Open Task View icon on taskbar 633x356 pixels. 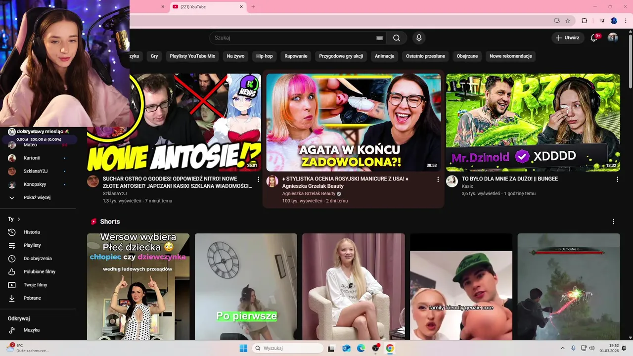(x=331, y=348)
